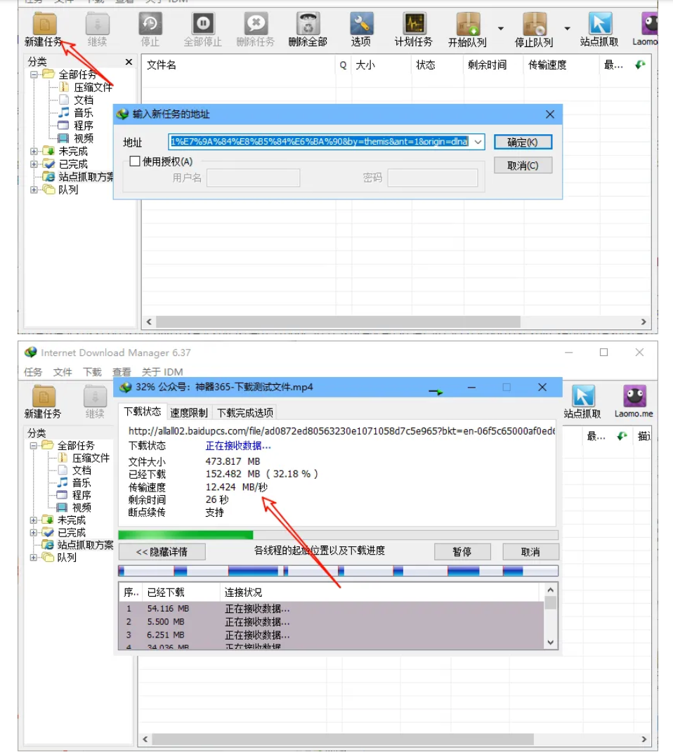The height and width of the screenshot is (752, 673).
Task: Select 视频 in upper category tree
Action: point(84,138)
